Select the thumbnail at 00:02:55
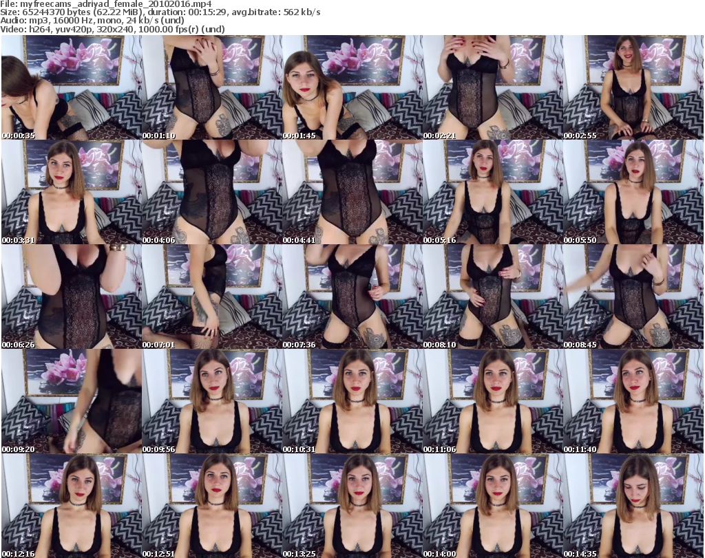The height and width of the screenshot is (558, 705). click(633, 87)
